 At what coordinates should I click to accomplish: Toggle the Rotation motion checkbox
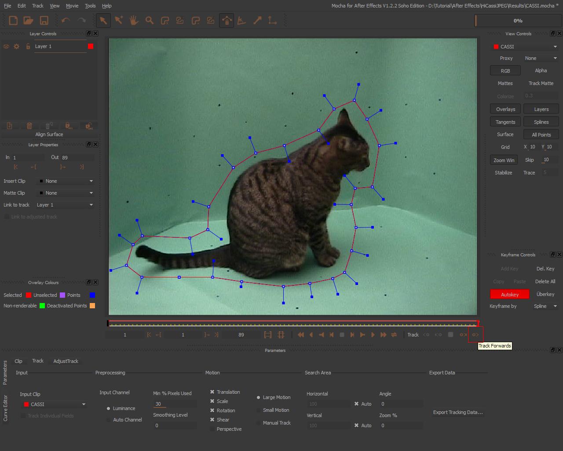pyautogui.click(x=212, y=410)
